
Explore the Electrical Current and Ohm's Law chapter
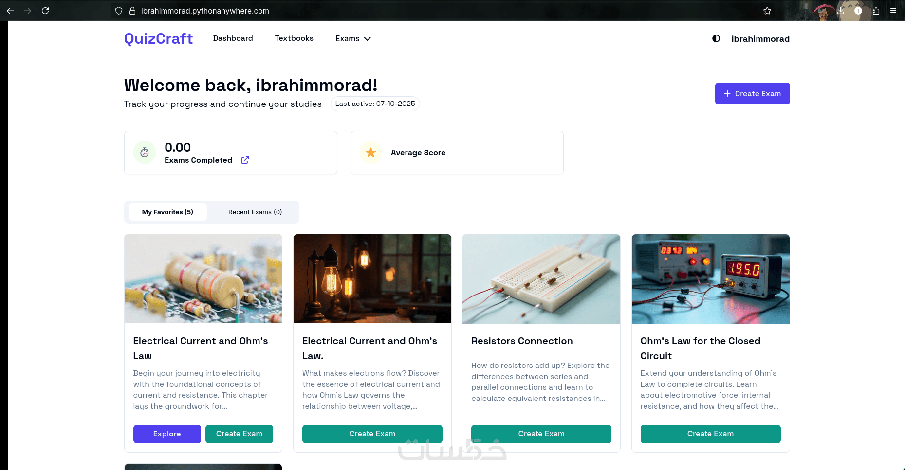click(x=167, y=434)
